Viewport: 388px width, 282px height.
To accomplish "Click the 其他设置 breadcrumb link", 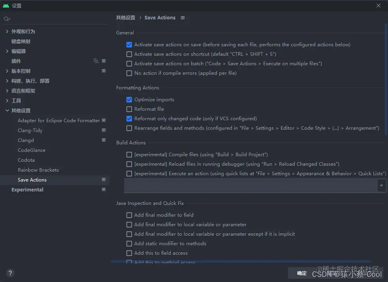I will (126, 17).
